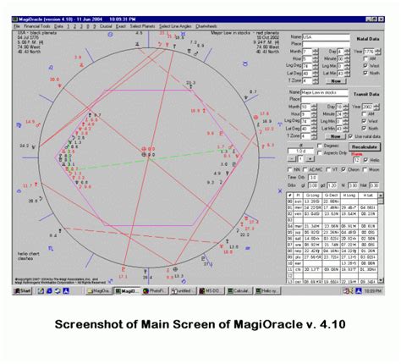
Task: Enable the VT checkbox
Action: (328, 169)
